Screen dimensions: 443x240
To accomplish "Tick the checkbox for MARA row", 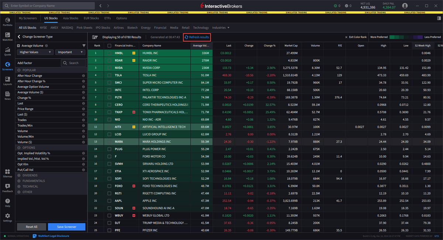I will coord(109,142).
